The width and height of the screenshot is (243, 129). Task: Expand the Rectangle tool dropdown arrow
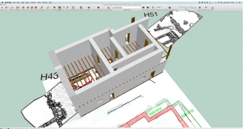pyautogui.click(x=19, y=8)
